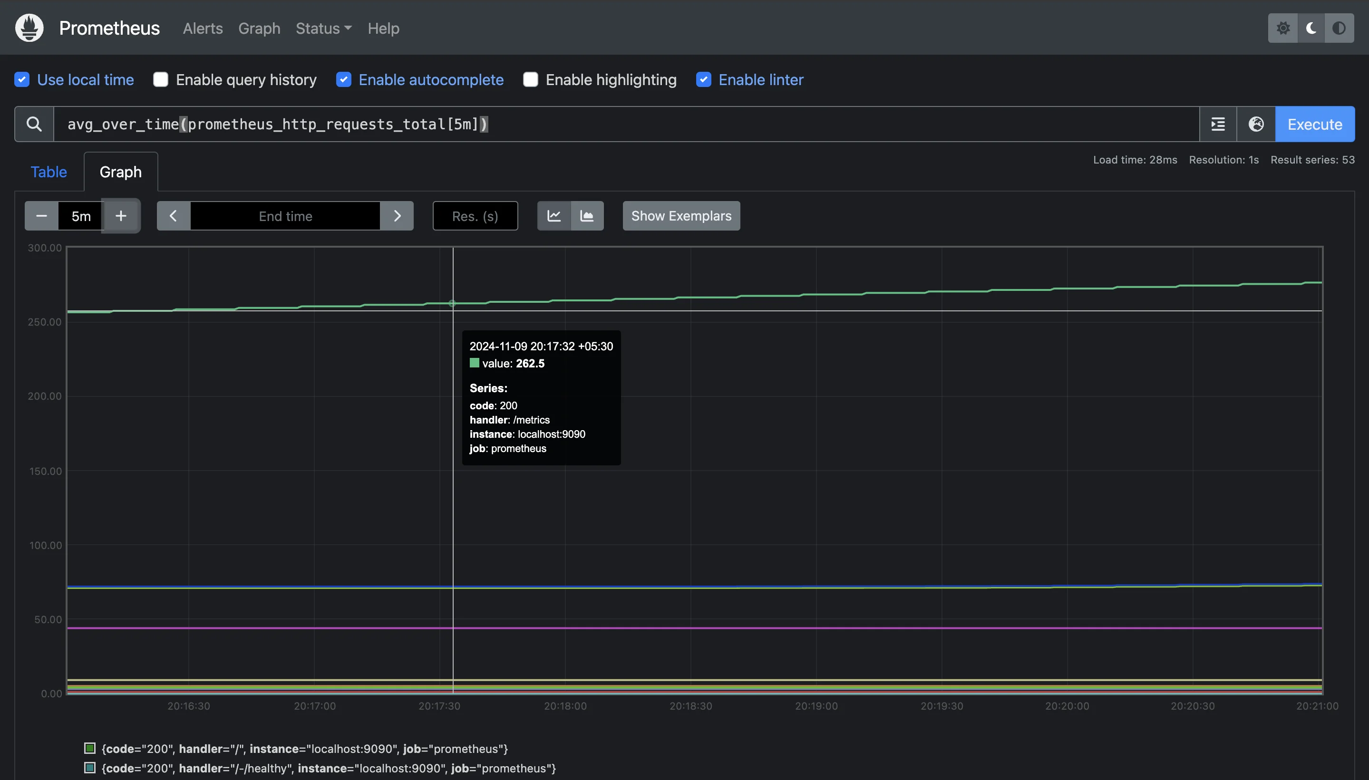Click the "Load time: 28ms" text
This screenshot has height=780, width=1369.
[1135, 160]
